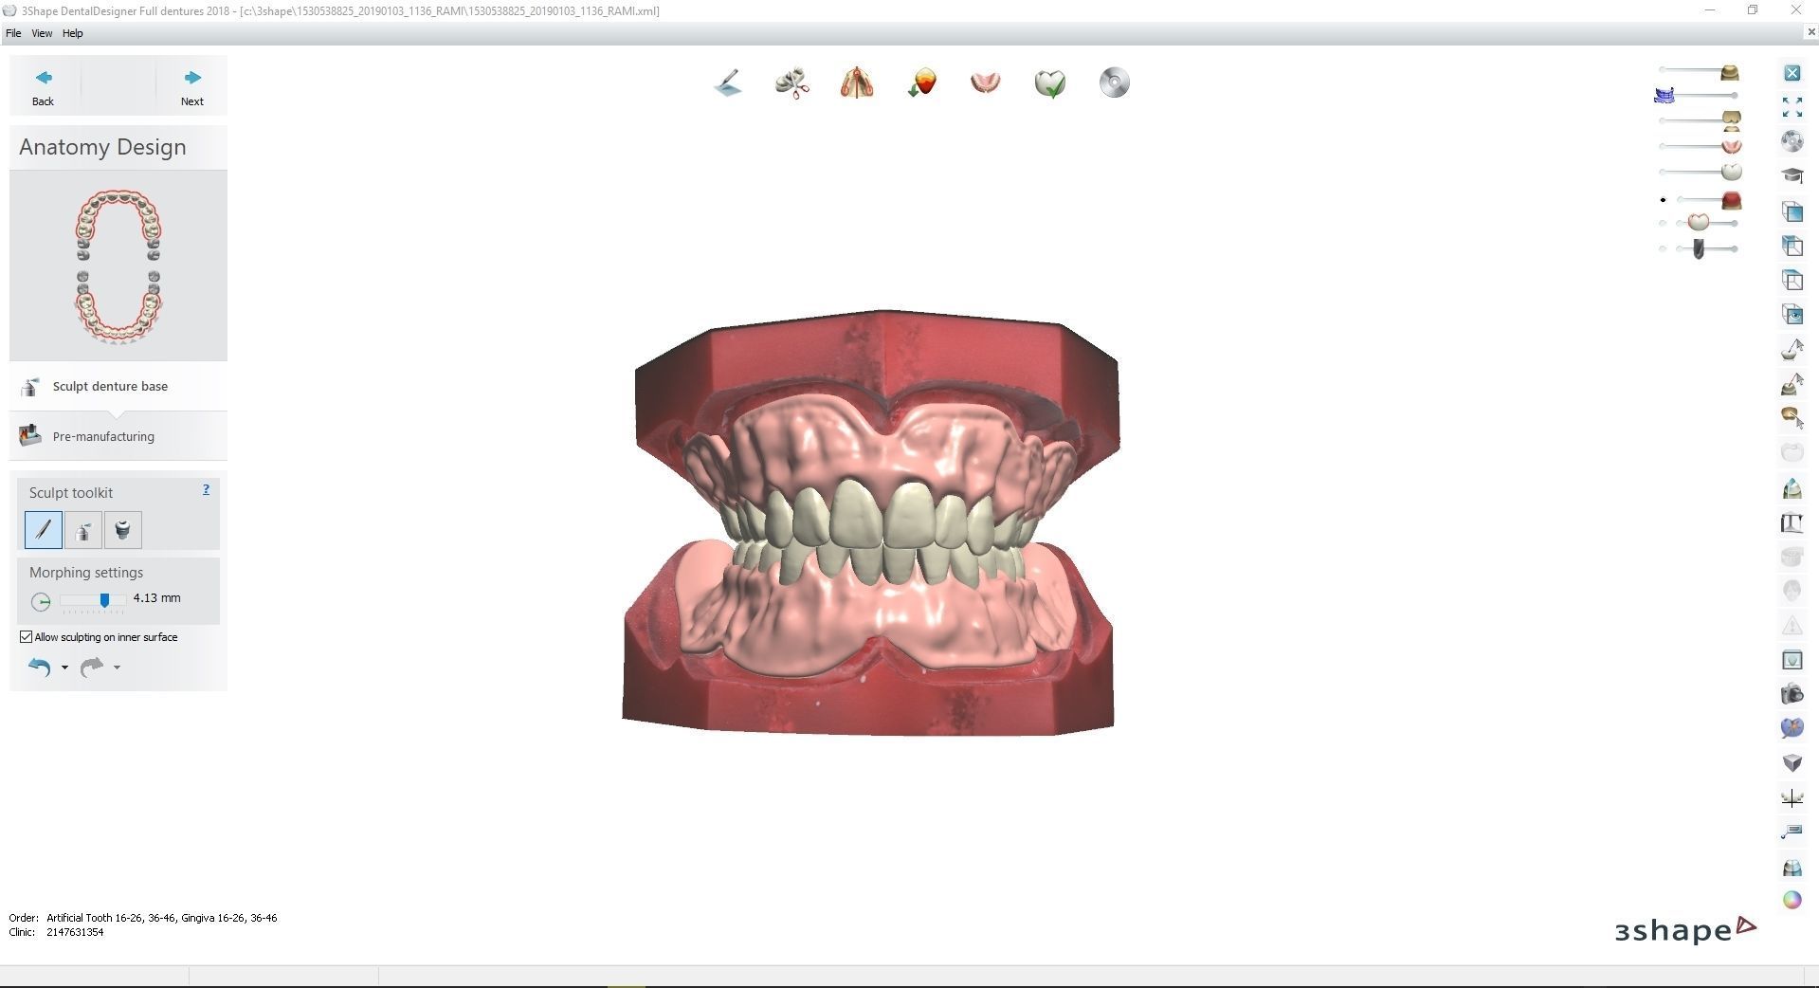Close the document with menu bar X
This screenshot has width=1819, height=988.
coord(1810,33)
